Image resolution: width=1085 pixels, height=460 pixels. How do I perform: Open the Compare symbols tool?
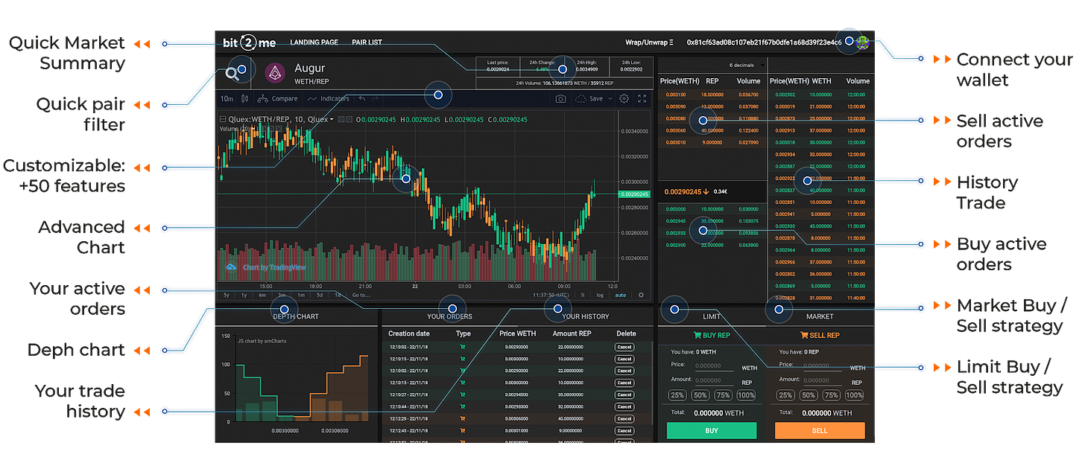tap(277, 98)
